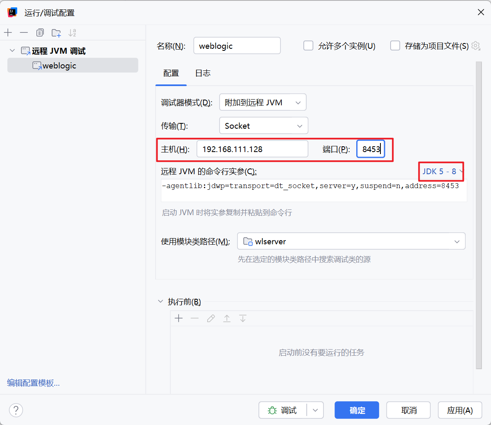Enable store as project file checkbox
Viewport: 491px width, 425px height.
tap(395, 46)
